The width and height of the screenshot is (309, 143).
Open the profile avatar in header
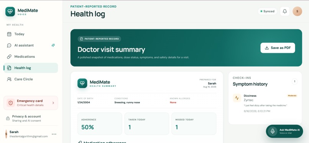click(297, 11)
